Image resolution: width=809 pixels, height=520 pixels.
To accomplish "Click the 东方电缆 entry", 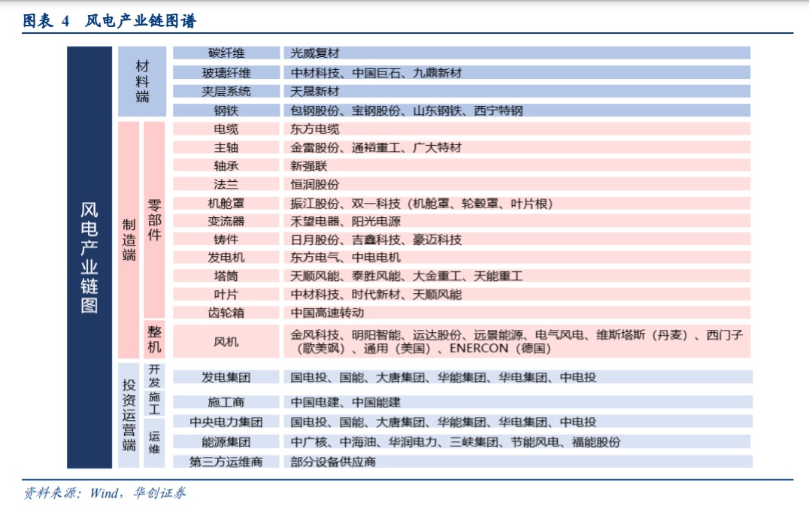I will click(x=517, y=128).
